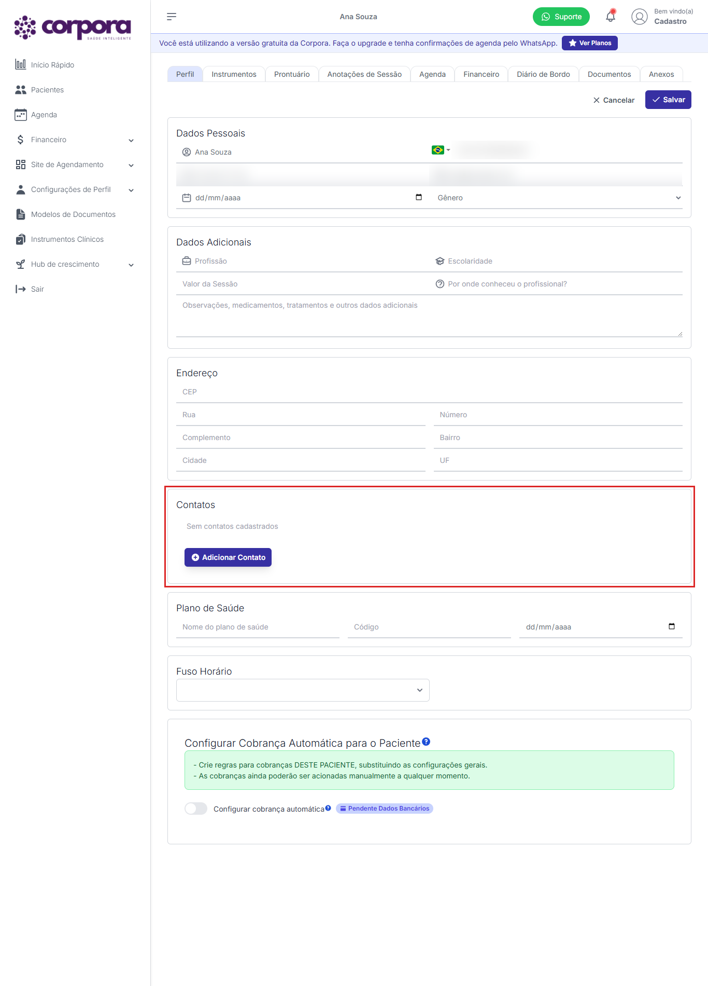Image resolution: width=708 pixels, height=986 pixels.
Task: Click the Pacientes people icon
Action: [x=20, y=90]
